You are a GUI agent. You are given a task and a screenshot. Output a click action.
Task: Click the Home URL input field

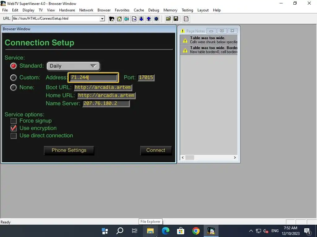pyautogui.click(x=106, y=96)
